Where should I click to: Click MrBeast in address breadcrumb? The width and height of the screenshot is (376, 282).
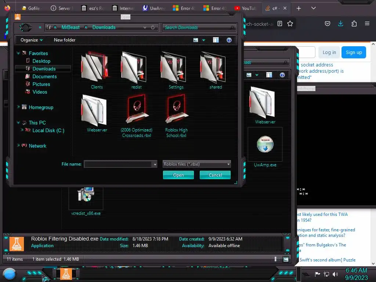click(x=70, y=27)
